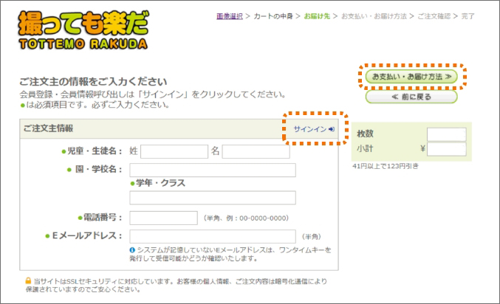The image size is (500, 304).
Task: Click into the 園・学校名 input field
Action: [x=213, y=170]
